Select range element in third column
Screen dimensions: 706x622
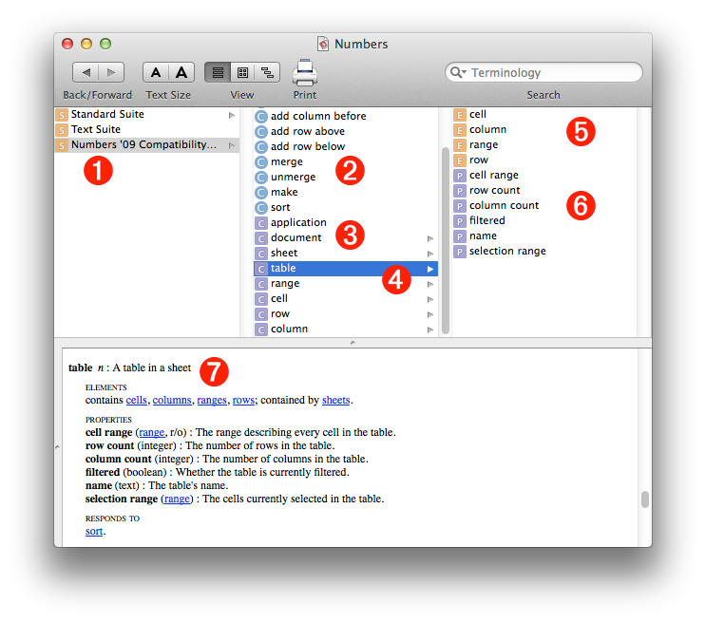[x=544, y=145]
